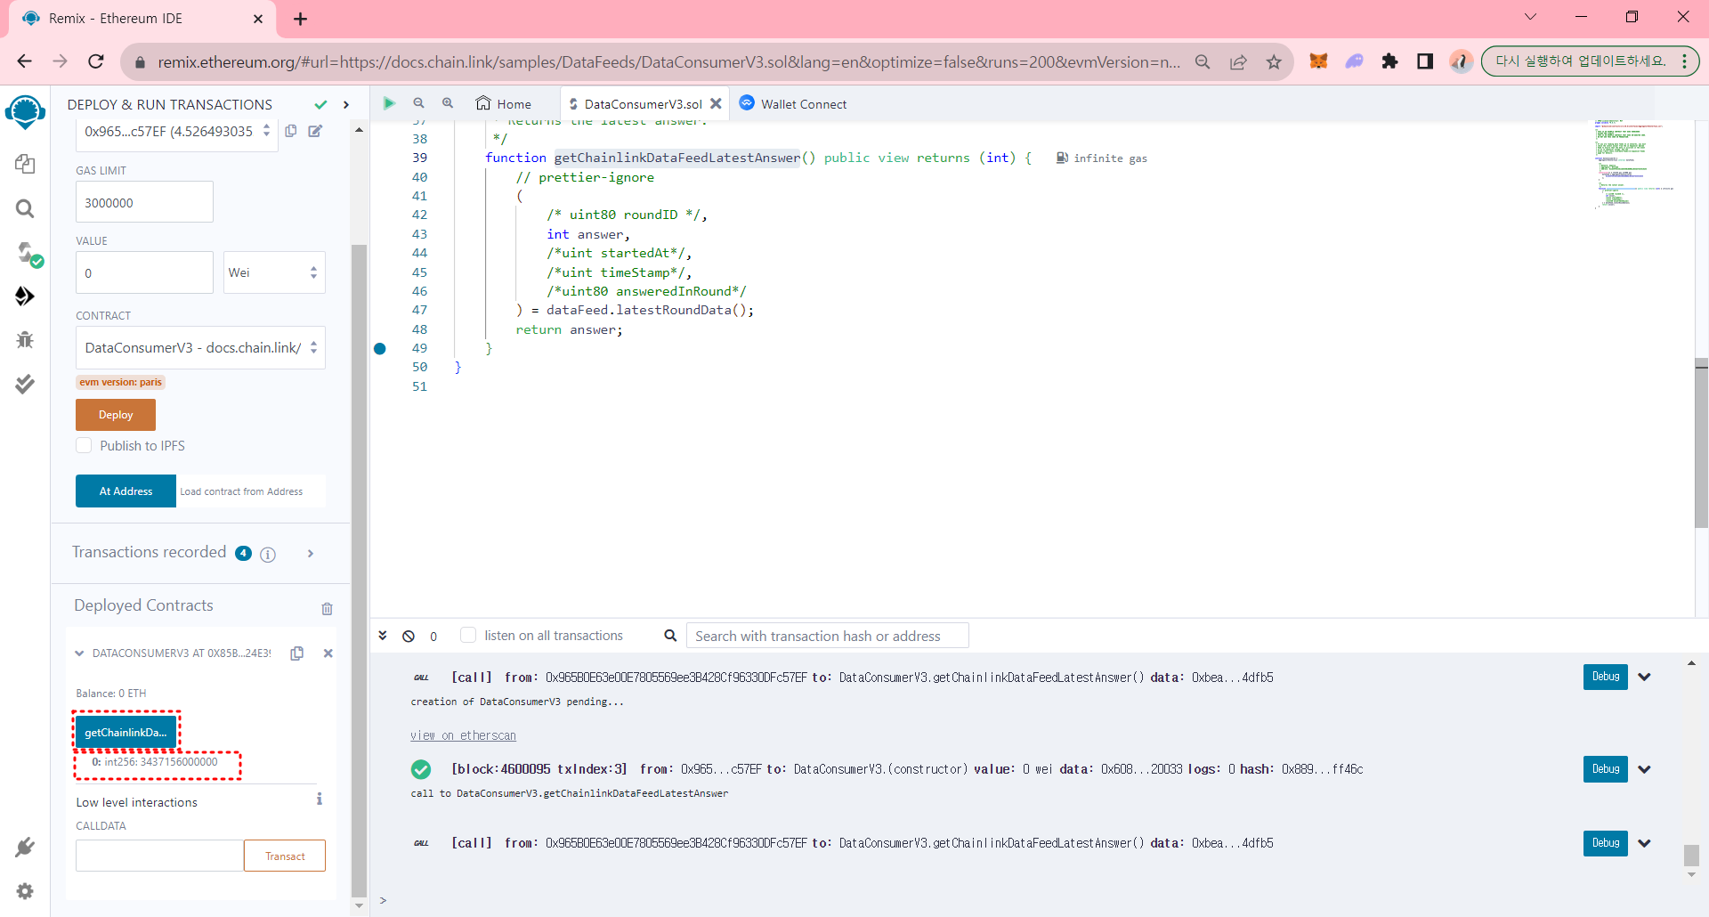Debug the first call log entry
This screenshot has height=917, width=1709.
pos(1606,677)
